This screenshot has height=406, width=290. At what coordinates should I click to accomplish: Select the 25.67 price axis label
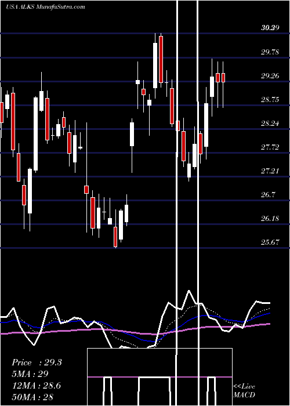tap(270, 242)
